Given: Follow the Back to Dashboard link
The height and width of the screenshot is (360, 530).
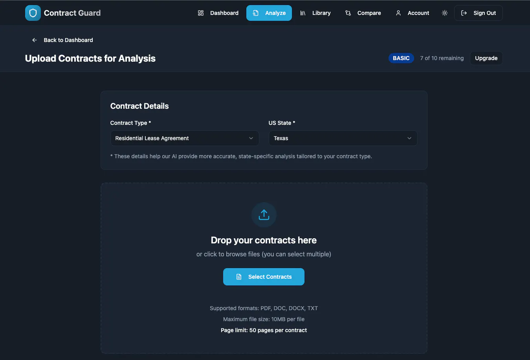Looking at the screenshot, I should click(62, 40).
